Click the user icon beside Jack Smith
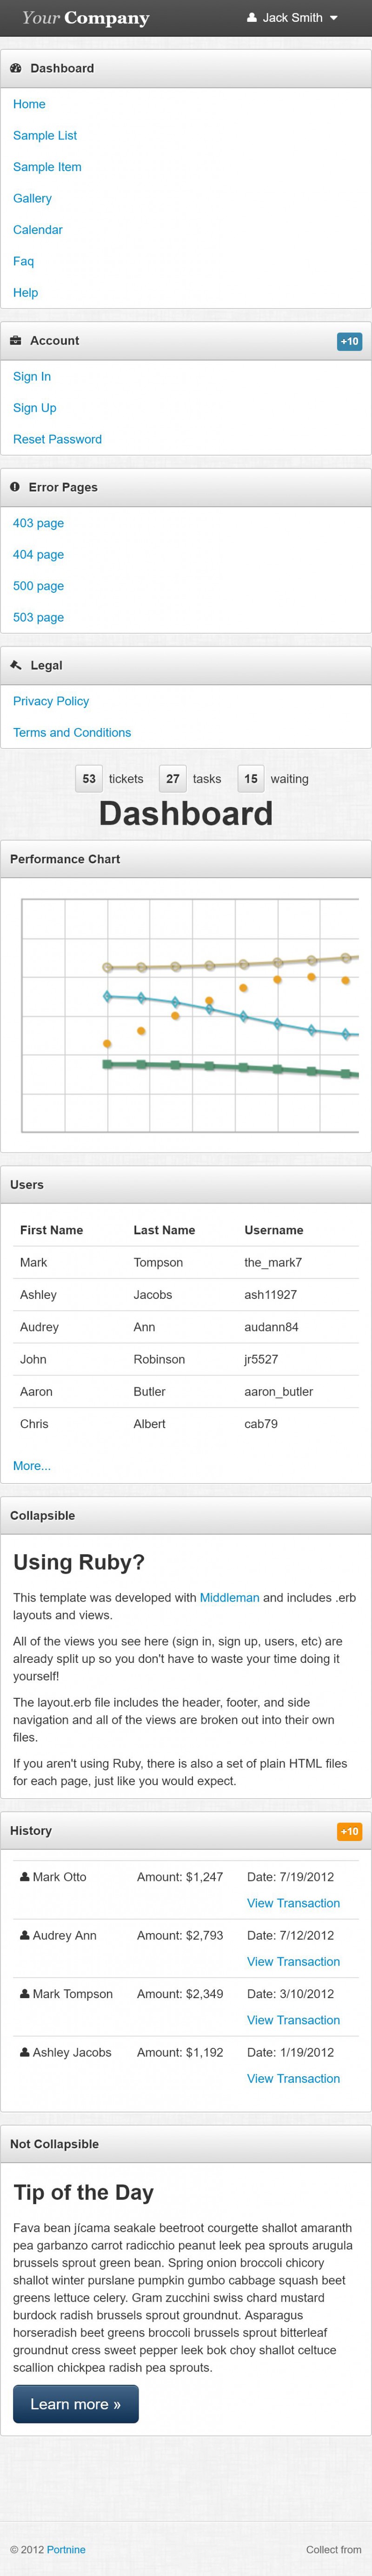Image resolution: width=372 pixels, height=2576 pixels. 252,18
